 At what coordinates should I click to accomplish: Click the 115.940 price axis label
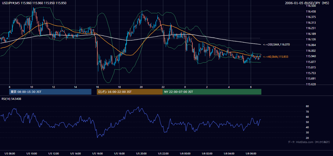pos(310,56)
